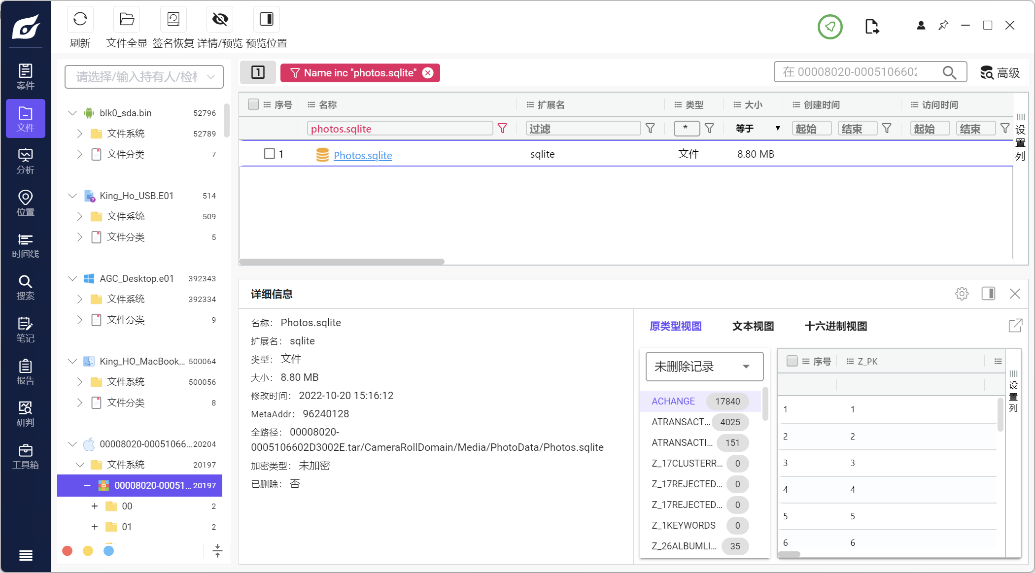Expand the 00 folder node
The height and width of the screenshot is (573, 1035).
point(95,506)
